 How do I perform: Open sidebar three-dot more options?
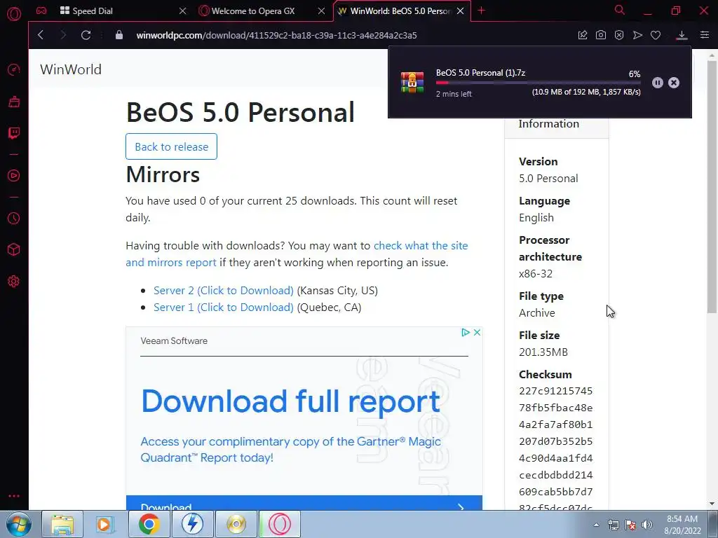tap(14, 496)
